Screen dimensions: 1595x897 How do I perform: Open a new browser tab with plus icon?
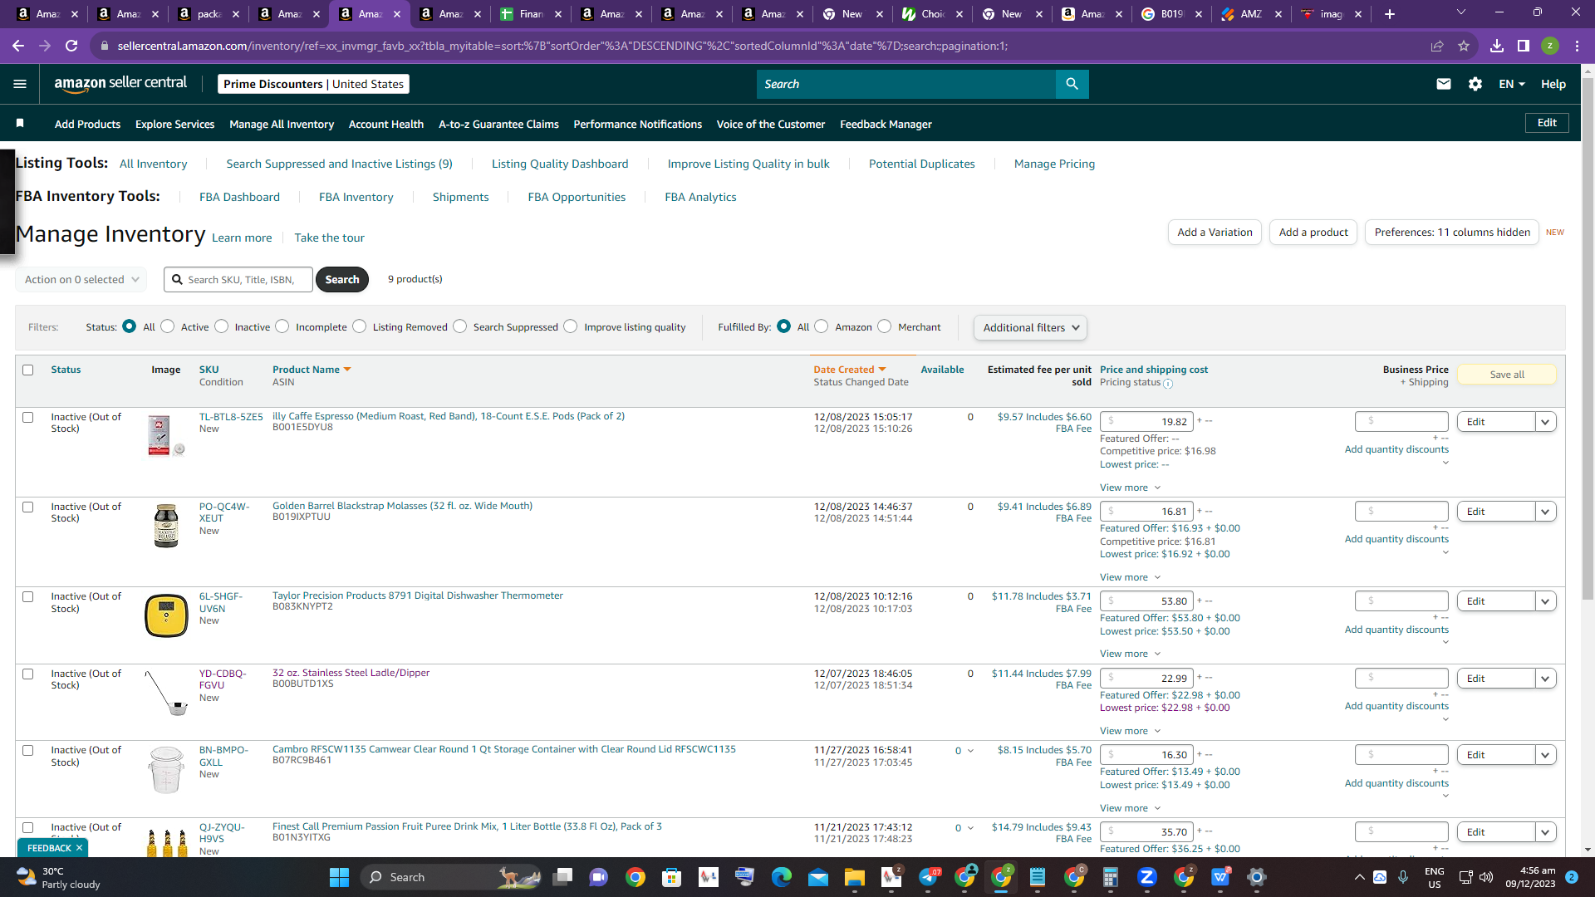click(x=1390, y=14)
